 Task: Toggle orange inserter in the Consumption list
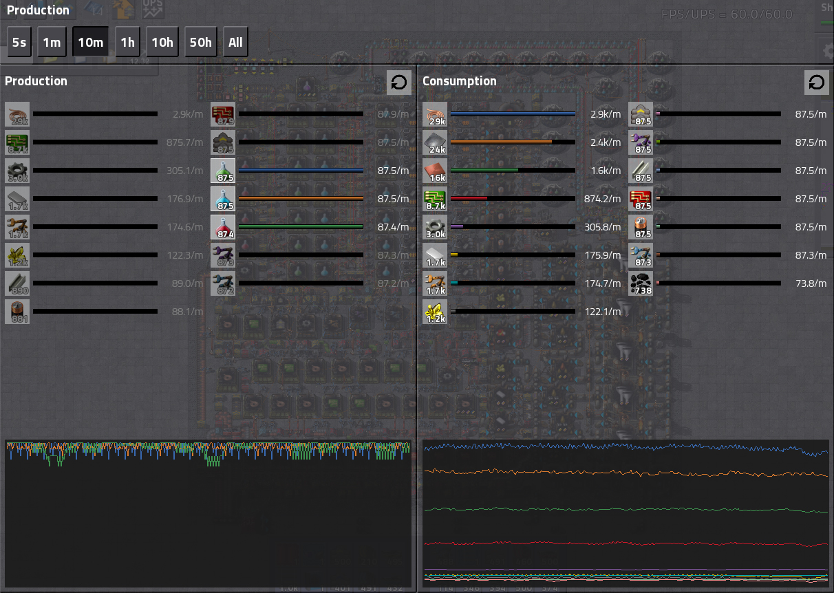(x=435, y=283)
